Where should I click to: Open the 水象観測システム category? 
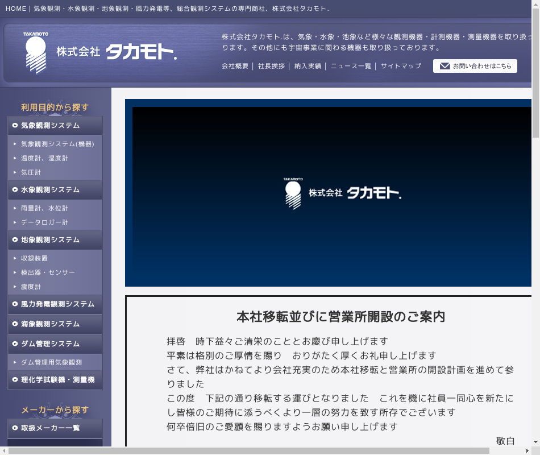pyautogui.click(x=55, y=189)
